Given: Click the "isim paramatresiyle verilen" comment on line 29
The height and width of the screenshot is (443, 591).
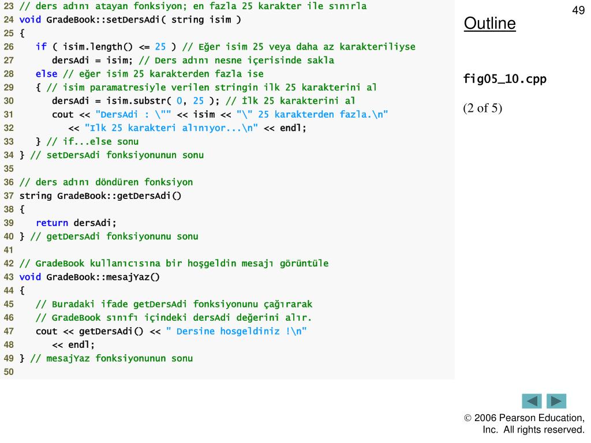Looking at the screenshot, I should click(x=211, y=88).
